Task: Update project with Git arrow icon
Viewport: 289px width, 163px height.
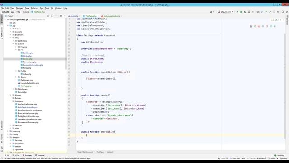Action: click(262, 12)
